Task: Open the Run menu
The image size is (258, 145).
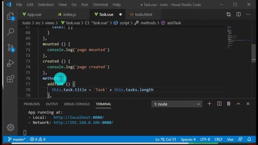Action: point(85,4)
